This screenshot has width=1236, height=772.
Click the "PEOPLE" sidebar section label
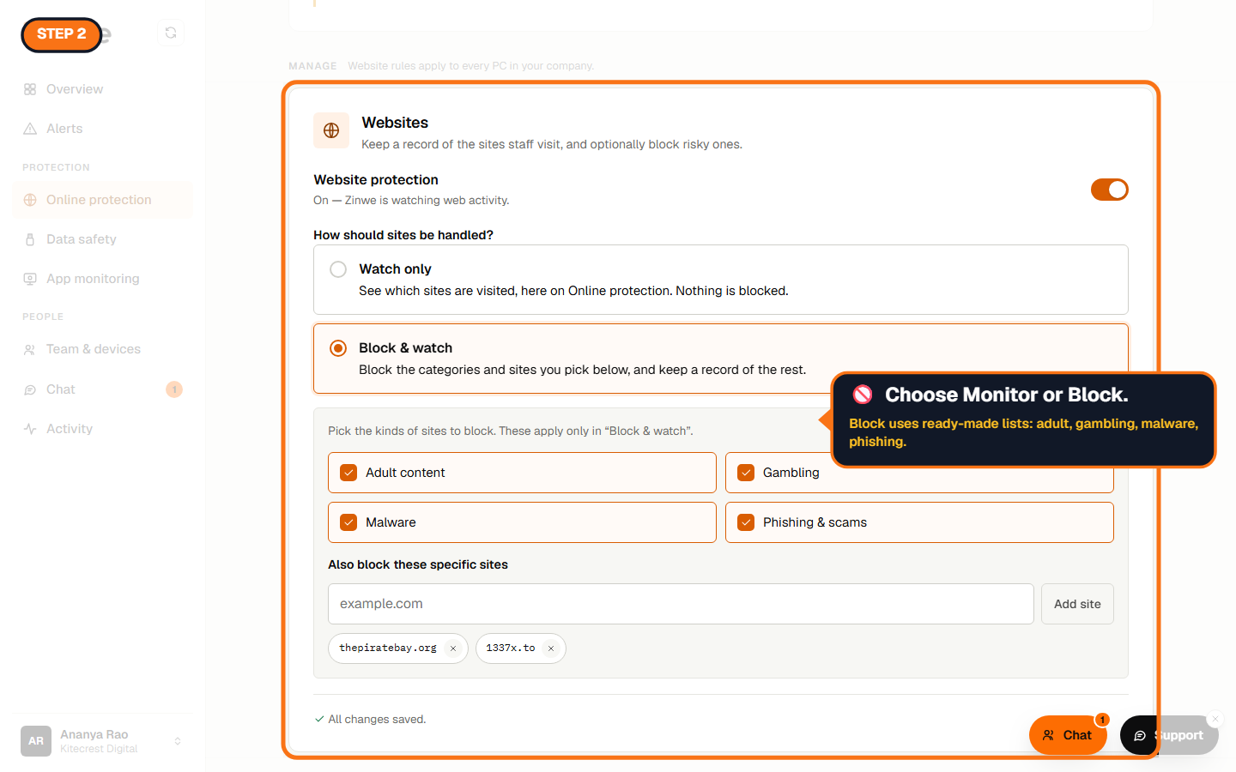(43, 317)
